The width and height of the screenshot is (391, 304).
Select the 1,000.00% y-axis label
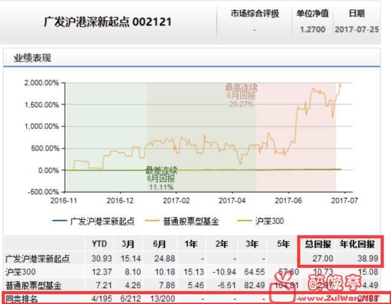[42, 126]
